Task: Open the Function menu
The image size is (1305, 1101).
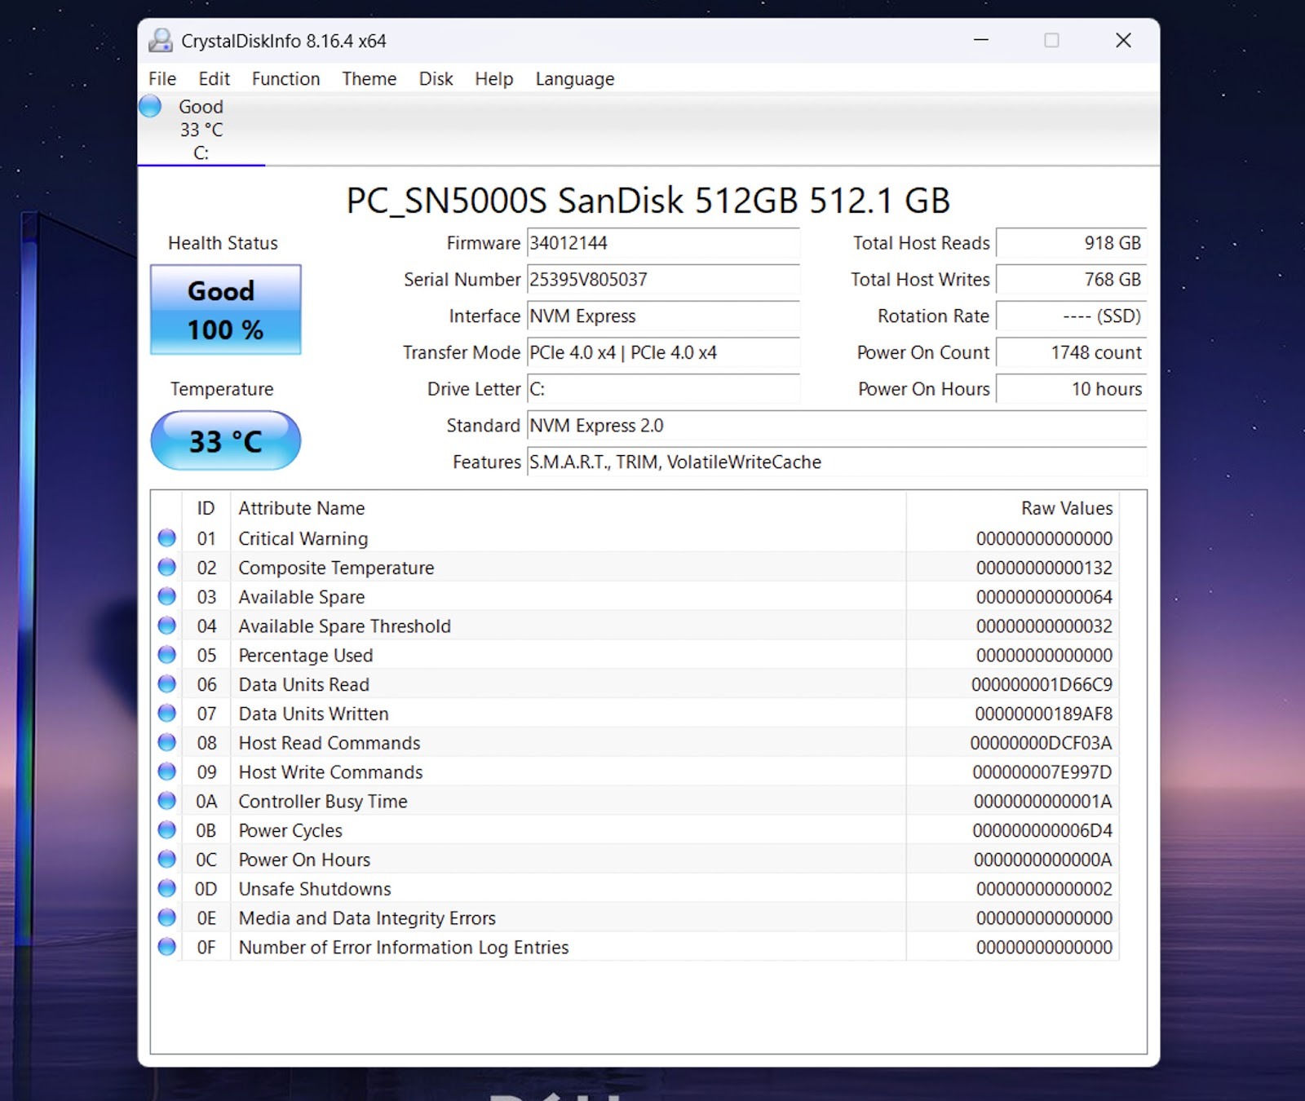Action: click(285, 79)
